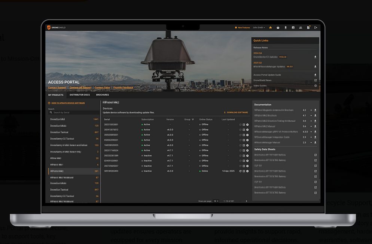This screenshot has width=372, height=244.
Task: Click the Search by Serial field
Action: pos(74,112)
